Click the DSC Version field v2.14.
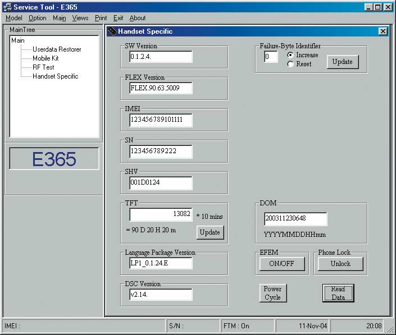 point(161,295)
